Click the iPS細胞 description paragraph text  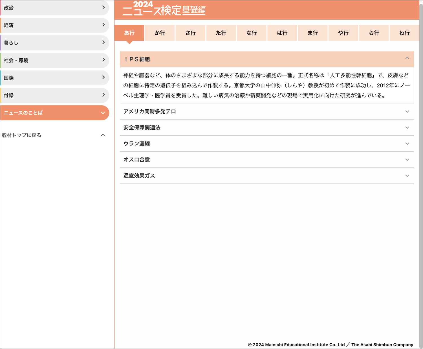pos(266,85)
